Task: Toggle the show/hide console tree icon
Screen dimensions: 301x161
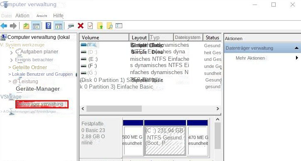Action: [x=36, y=26]
